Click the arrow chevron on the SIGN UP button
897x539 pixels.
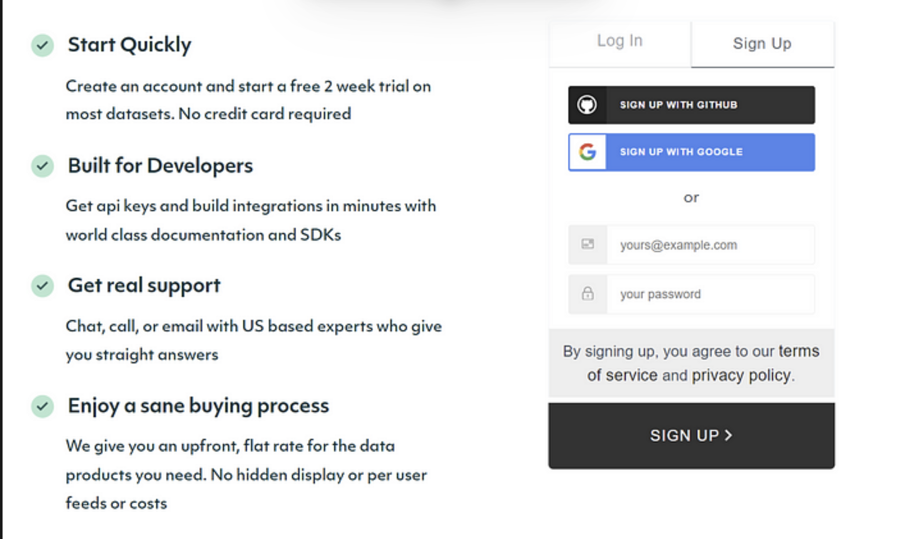coord(729,436)
